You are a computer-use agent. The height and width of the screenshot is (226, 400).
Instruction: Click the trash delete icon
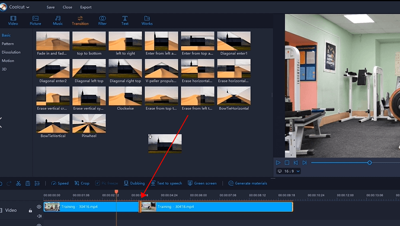[x=28, y=183]
